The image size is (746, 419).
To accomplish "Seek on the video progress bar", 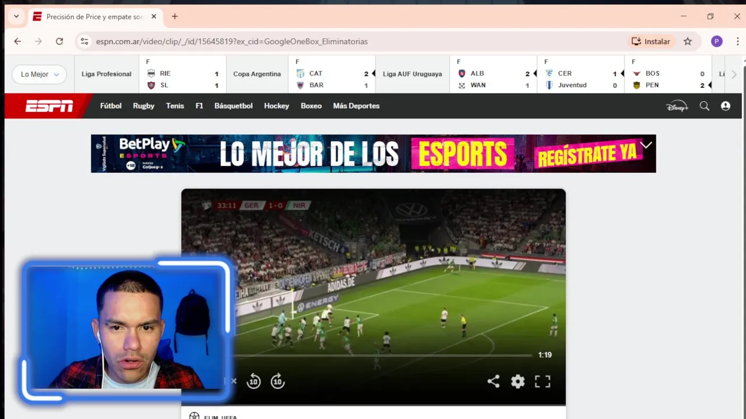I will coord(382,355).
